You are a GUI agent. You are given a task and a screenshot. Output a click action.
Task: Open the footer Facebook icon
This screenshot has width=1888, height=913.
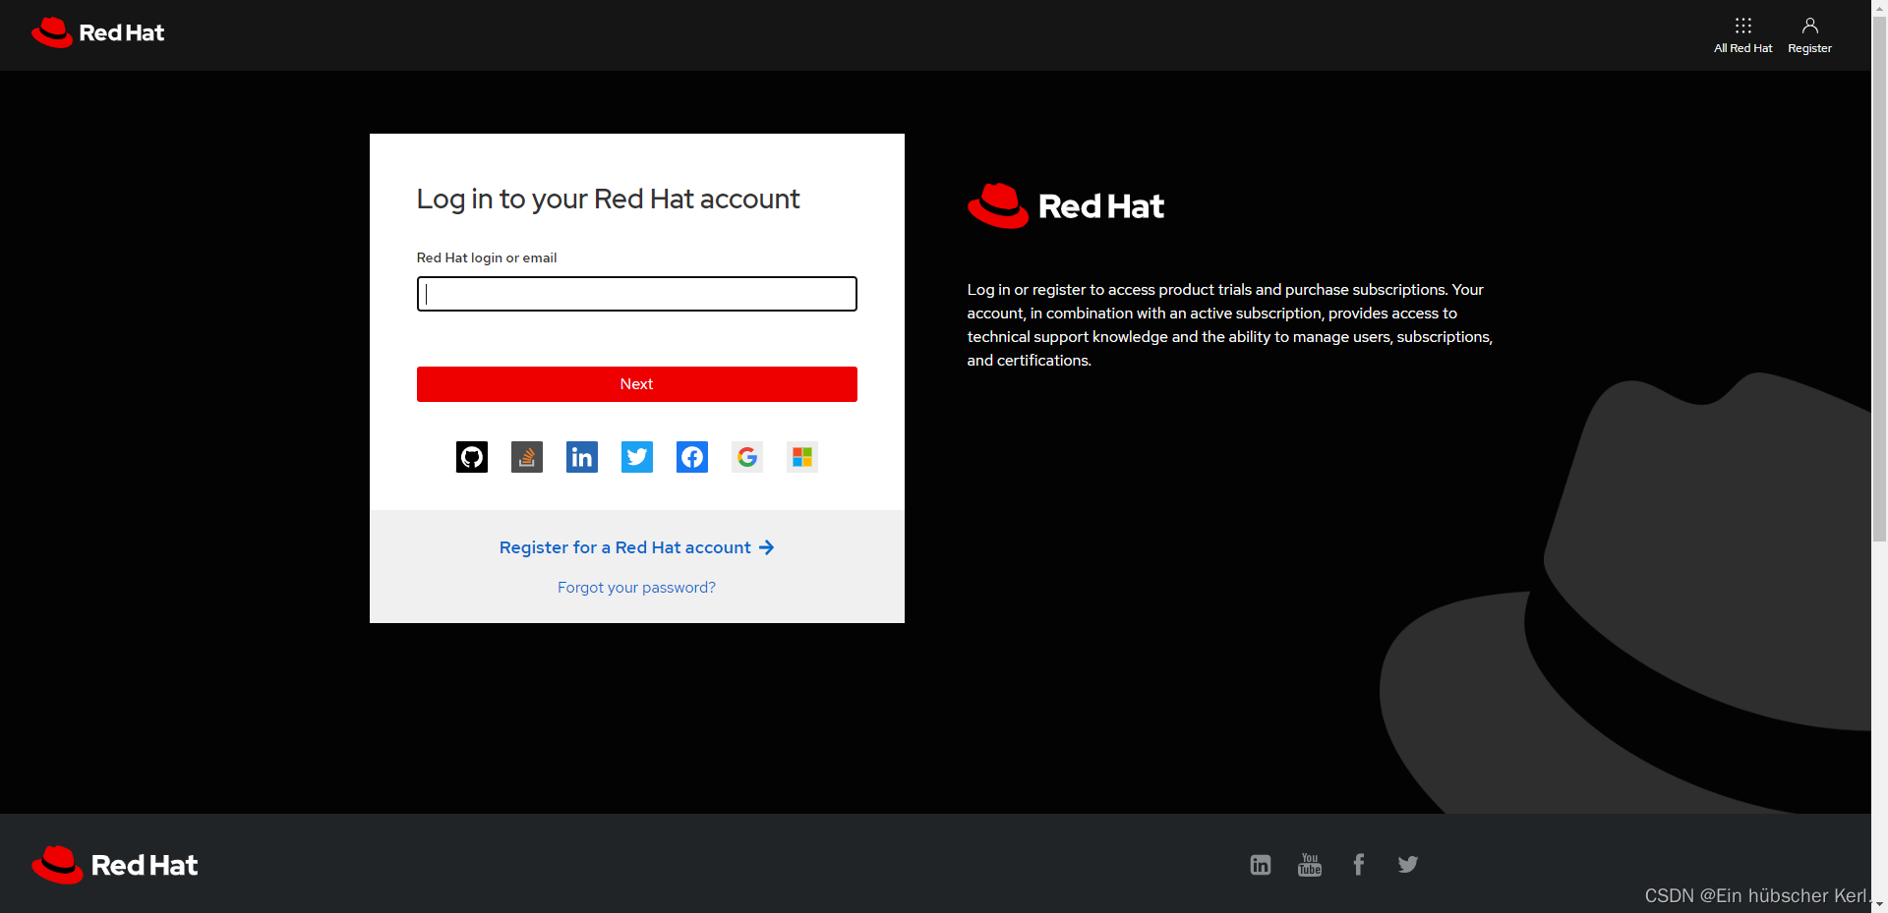click(1359, 865)
